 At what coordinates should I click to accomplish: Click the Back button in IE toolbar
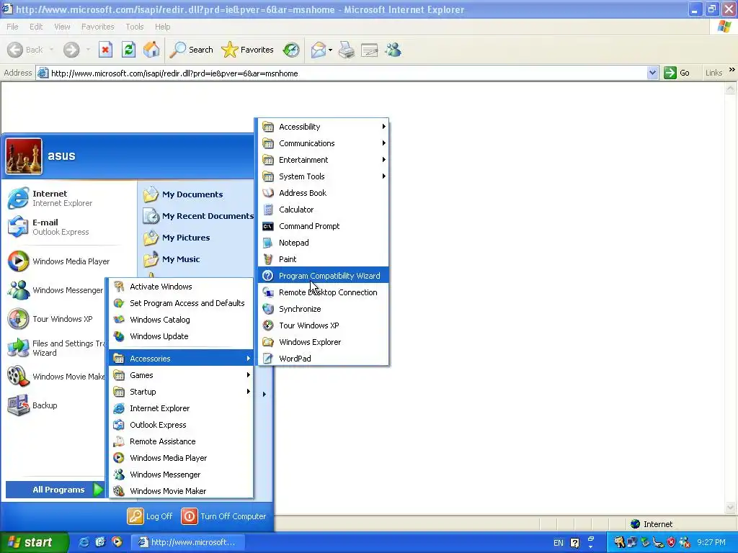tap(25, 50)
